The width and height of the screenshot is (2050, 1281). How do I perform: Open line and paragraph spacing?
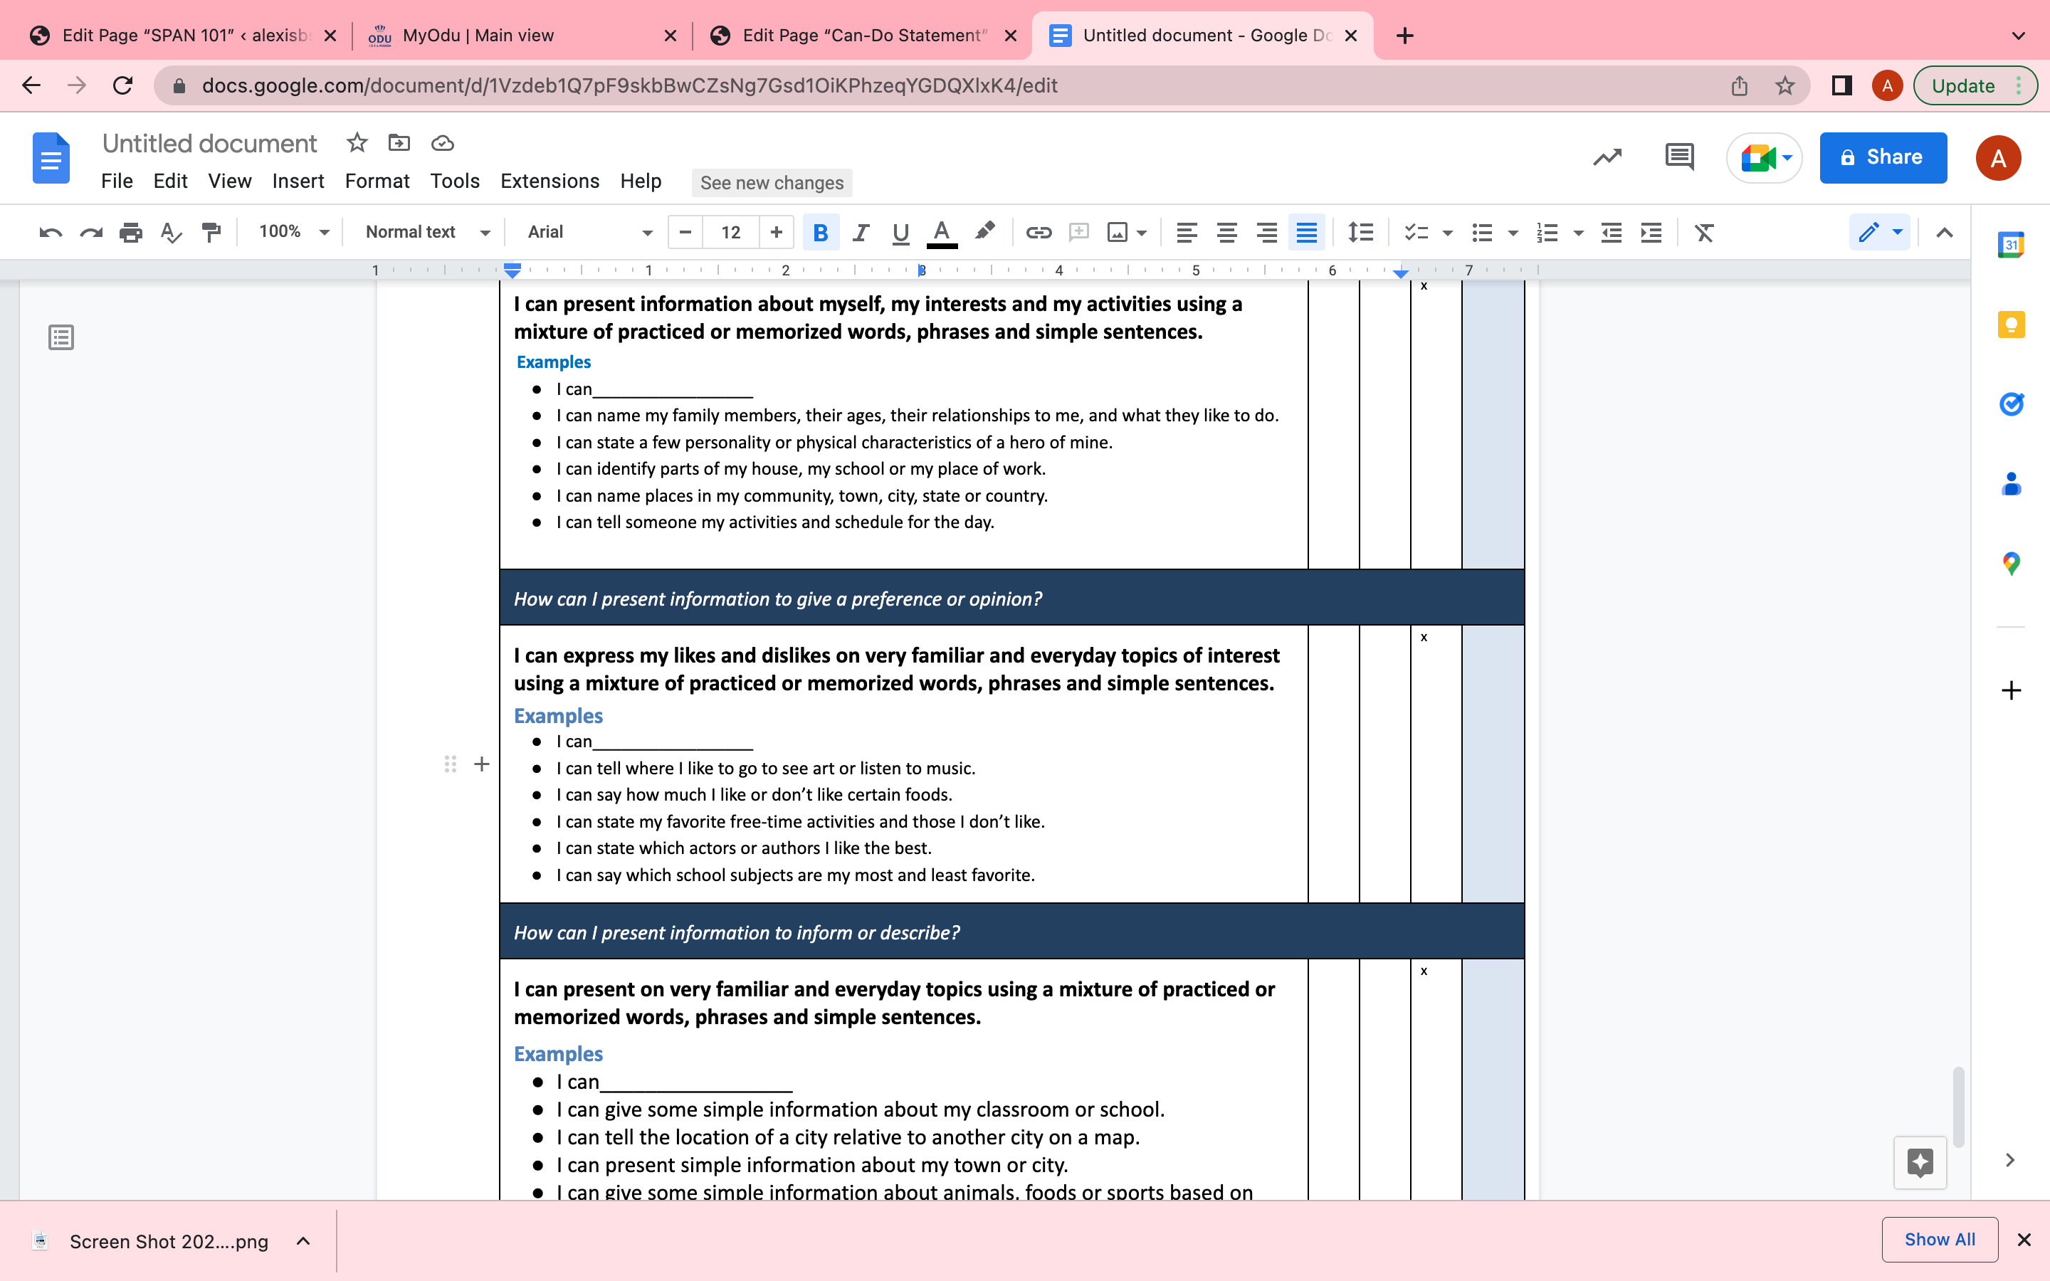click(x=1360, y=232)
